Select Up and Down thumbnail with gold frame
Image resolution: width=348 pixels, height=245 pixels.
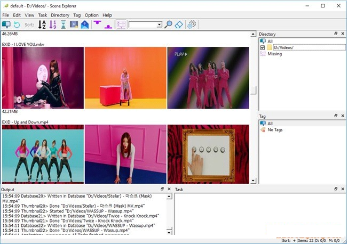pyautogui.click(x=208, y=154)
